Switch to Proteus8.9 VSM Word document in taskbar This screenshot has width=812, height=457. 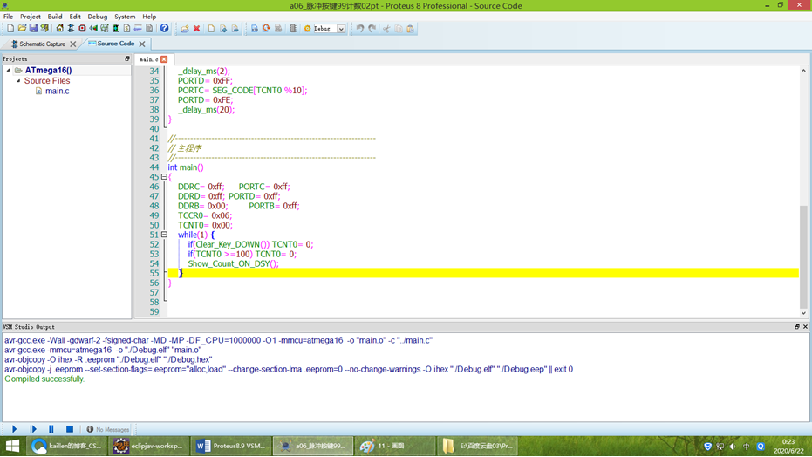231,446
